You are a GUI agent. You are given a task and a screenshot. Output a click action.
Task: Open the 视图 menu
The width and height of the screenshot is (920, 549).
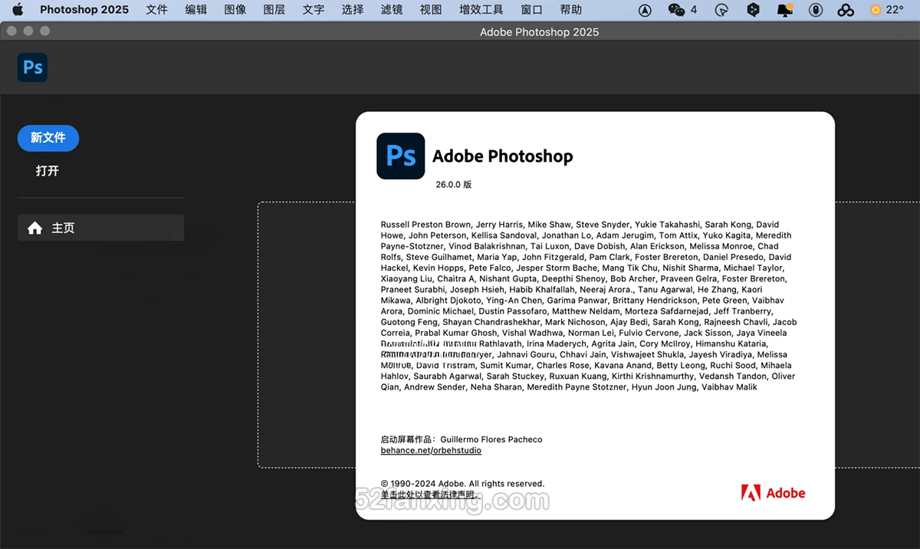[431, 10]
